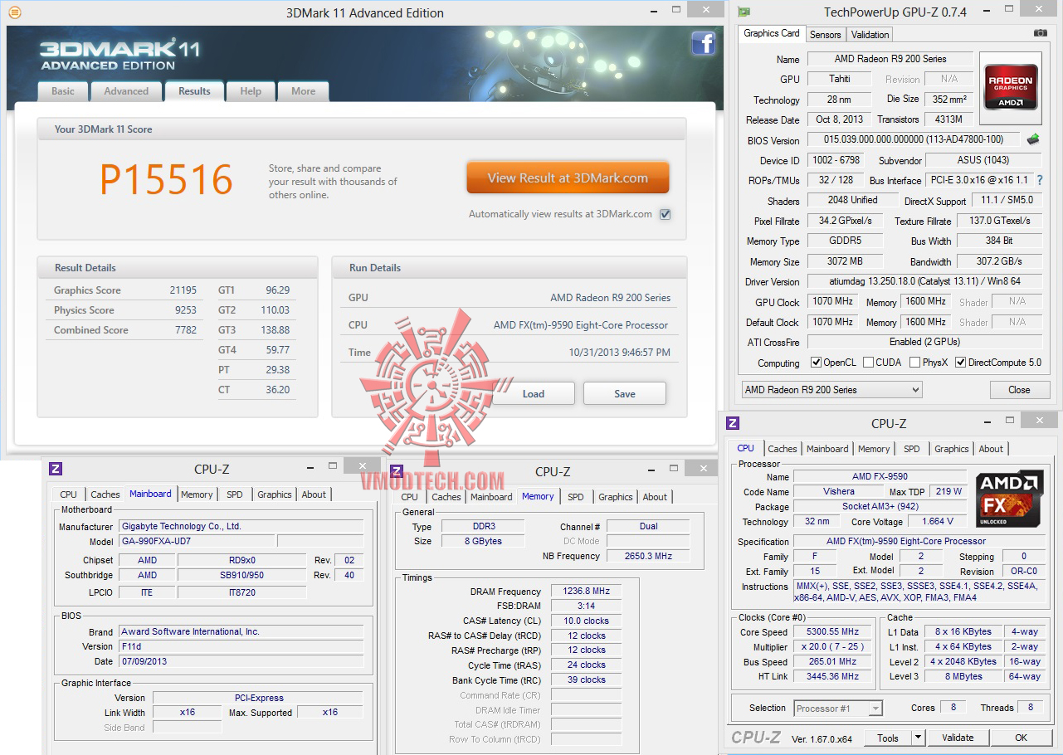Switch to the Advanced tab in 3DMark 11
The width and height of the screenshot is (1063, 755).
[126, 91]
